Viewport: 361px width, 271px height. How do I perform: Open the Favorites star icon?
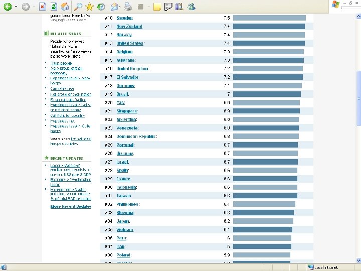[89, 7]
